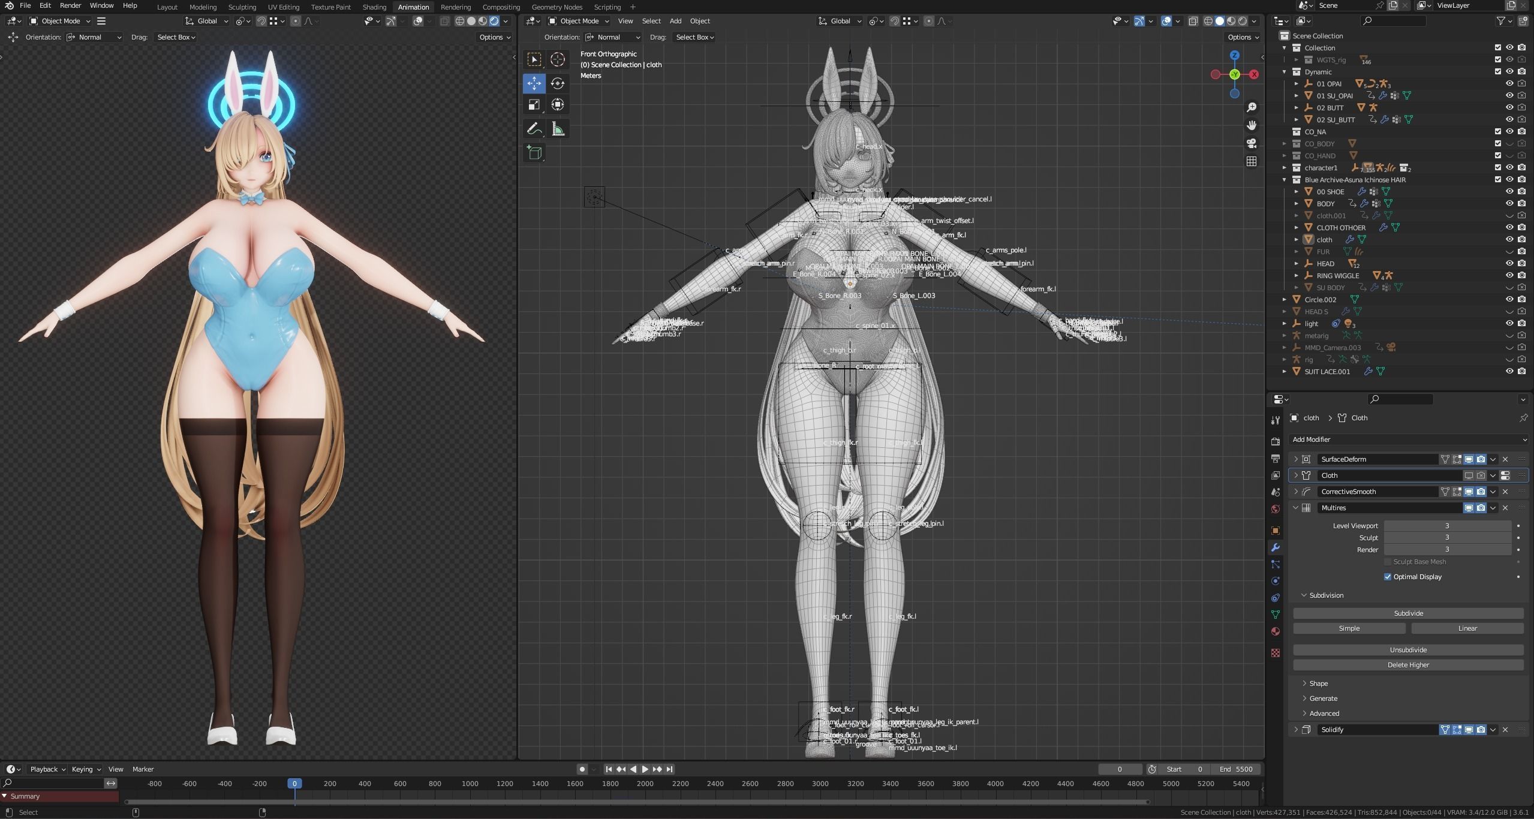
Task: Open the World properties tab
Action: click(1276, 509)
